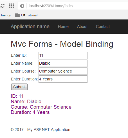Click the 'Name: Diablo' result text

click(26, 102)
